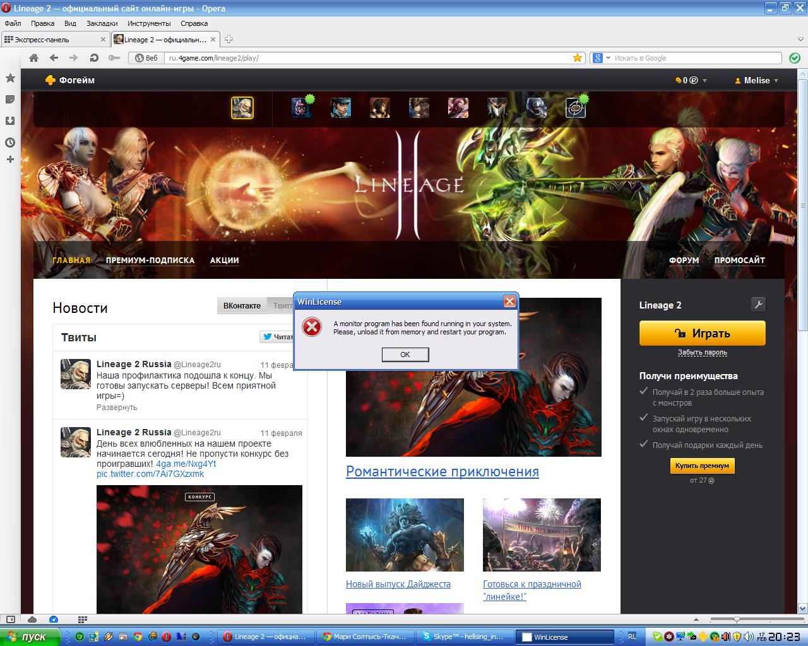Reload the current page
Viewport: 808px width, 646px height.
coord(94,58)
